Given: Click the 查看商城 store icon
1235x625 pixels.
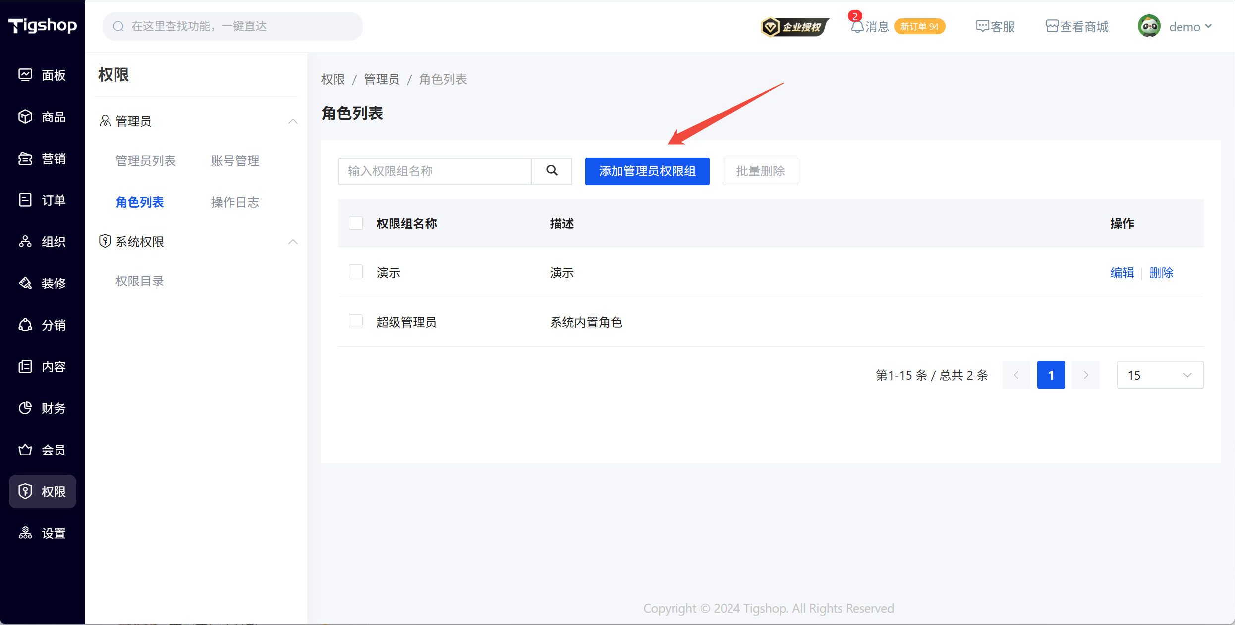Looking at the screenshot, I should pos(1052,26).
